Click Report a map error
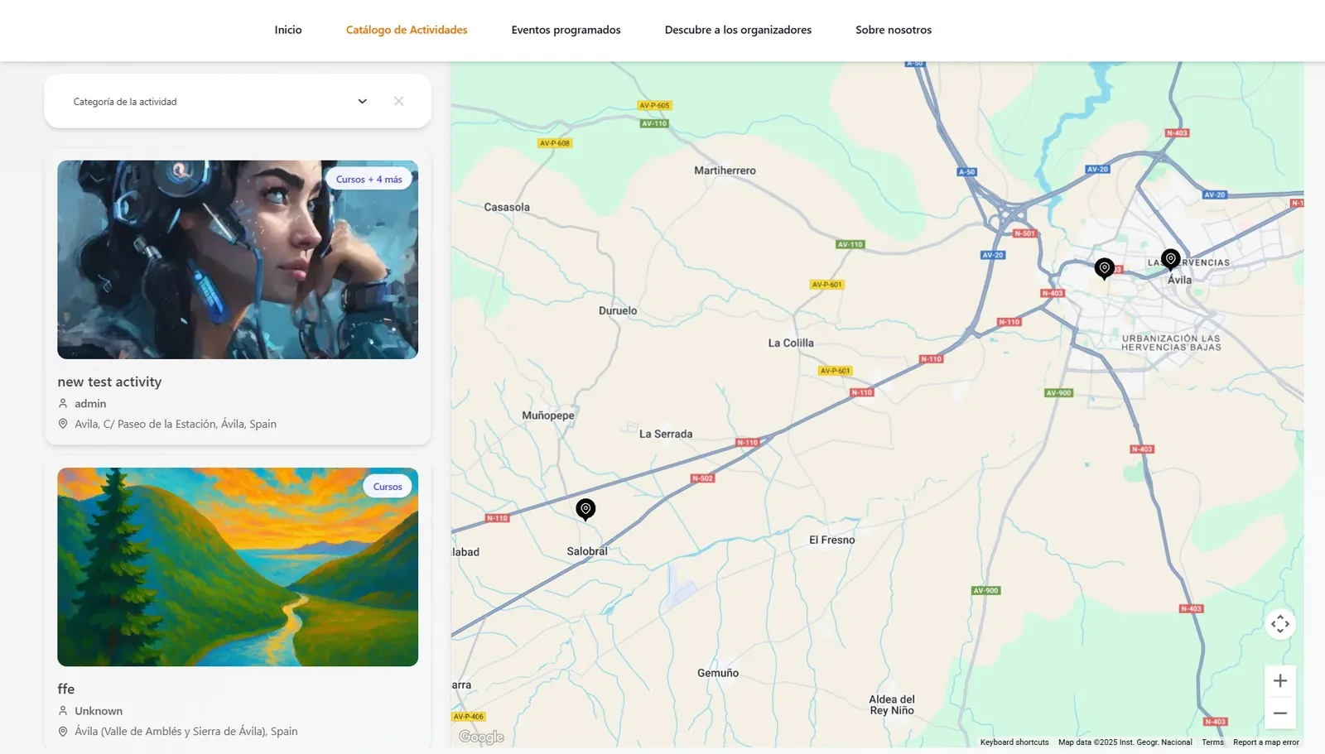 pyautogui.click(x=1266, y=742)
